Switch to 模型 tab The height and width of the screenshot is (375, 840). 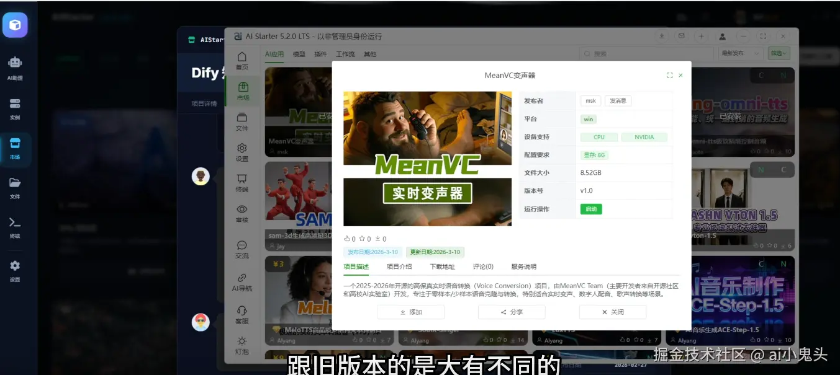pyautogui.click(x=299, y=54)
